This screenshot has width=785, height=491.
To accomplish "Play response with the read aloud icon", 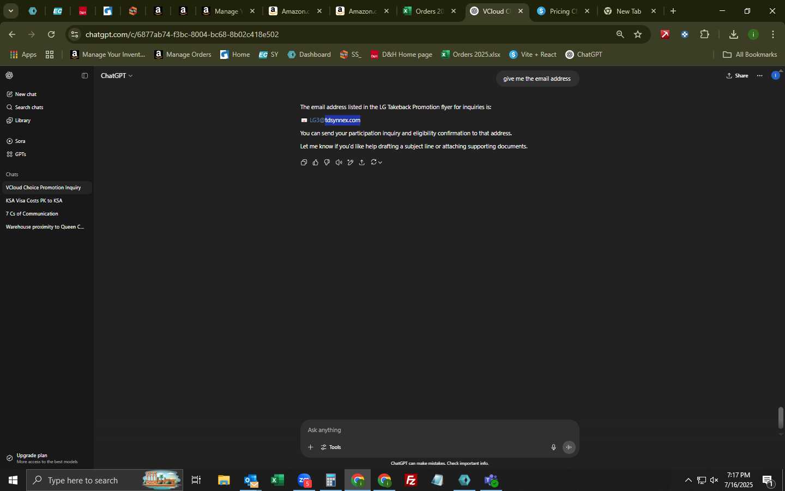I will pyautogui.click(x=339, y=163).
